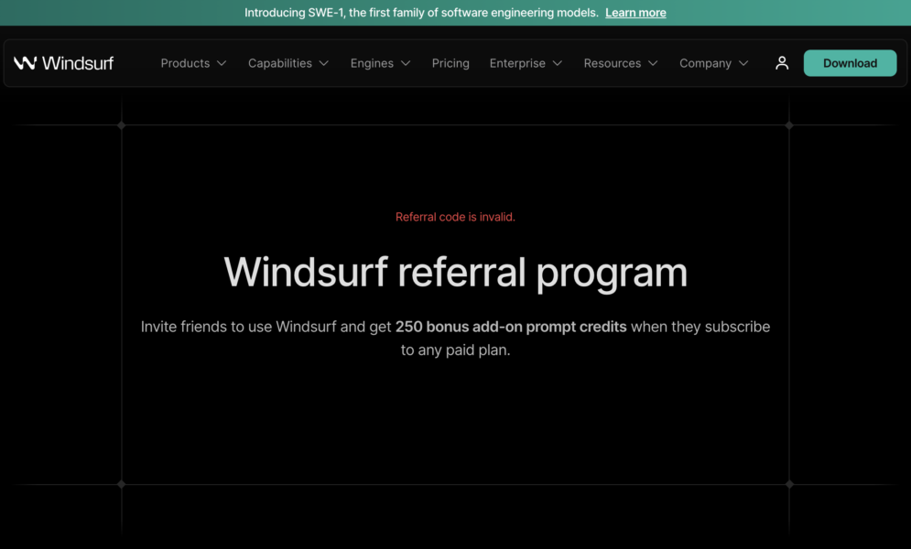Expand the chevron next to Engines
The height and width of the screenshot is (549, 911).
(406, 63)
